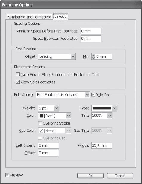Click Minimum Space Before First Footnote field
Screen dimensions: 142x184
click(91, 31)
